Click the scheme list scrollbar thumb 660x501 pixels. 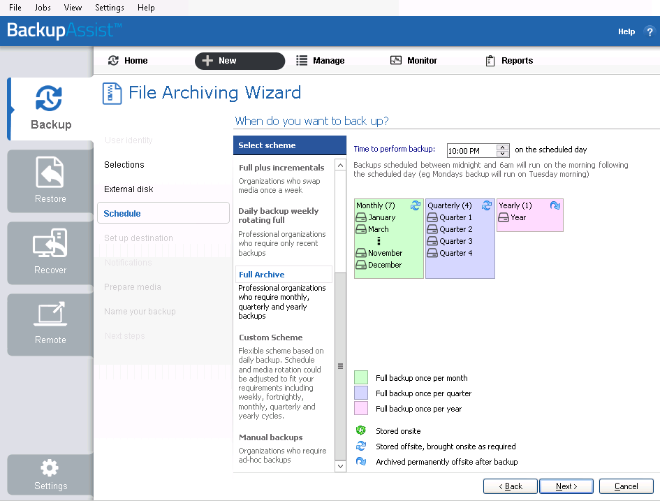(341, 366)
